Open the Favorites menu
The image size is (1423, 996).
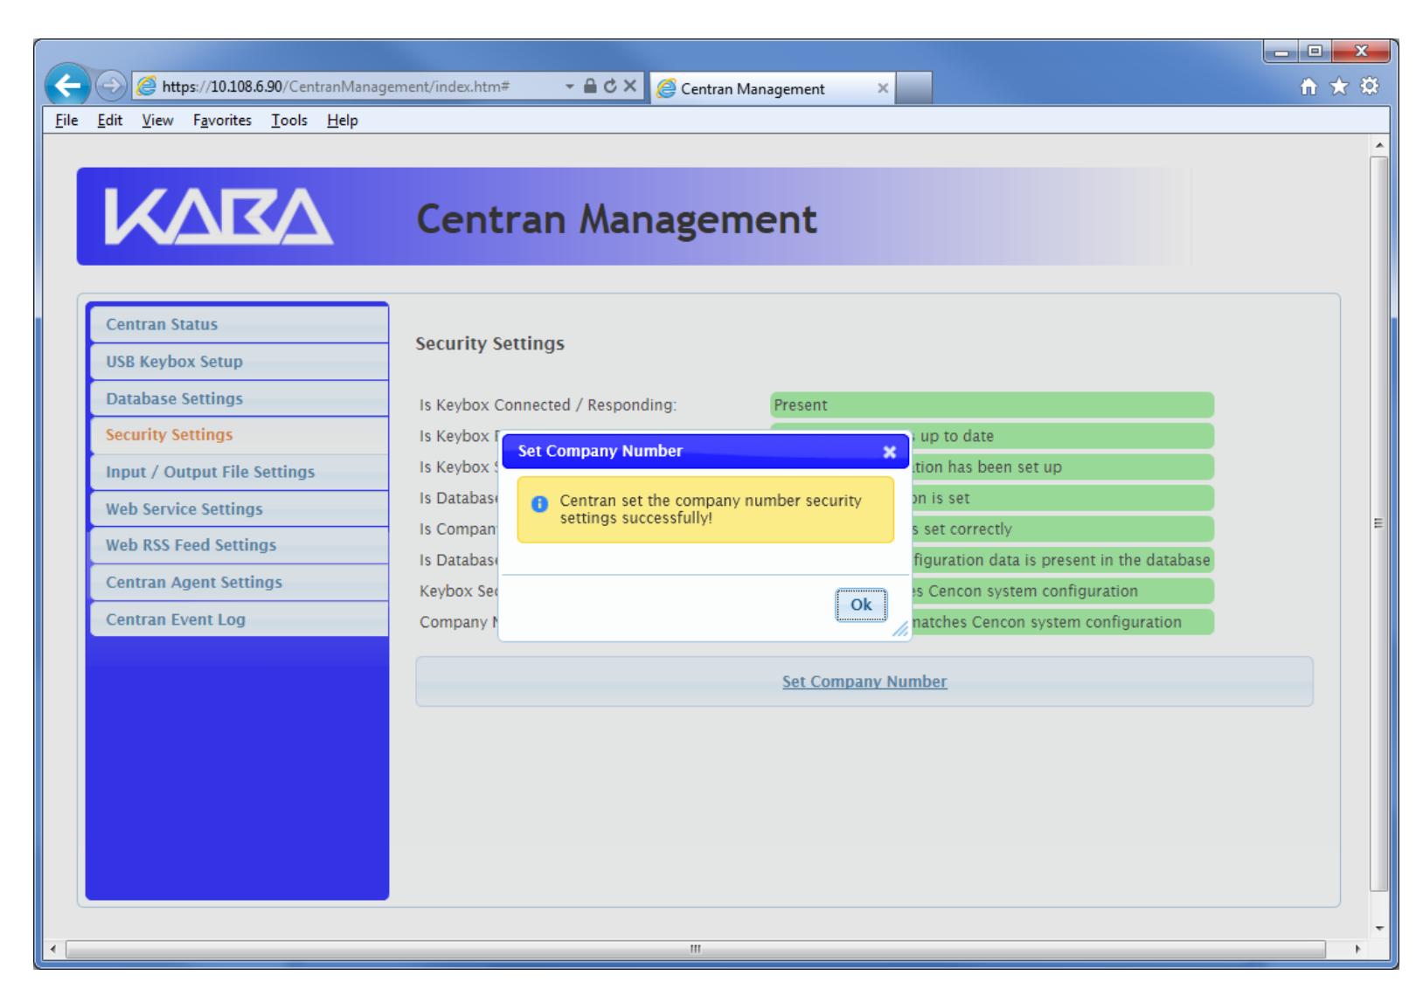pos(222,121)
